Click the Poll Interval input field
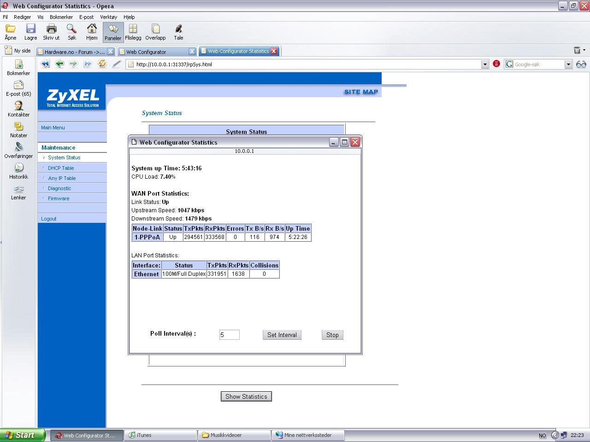The image size is (590, 442). [229, 335]
